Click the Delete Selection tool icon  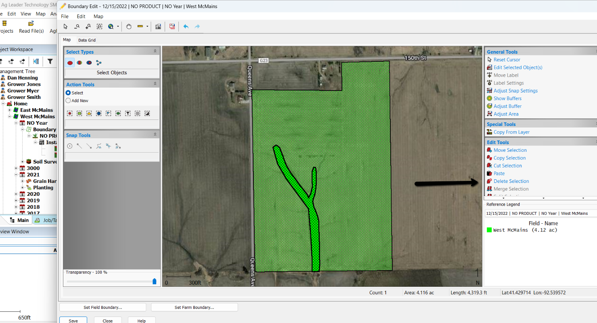coord(489,181)
